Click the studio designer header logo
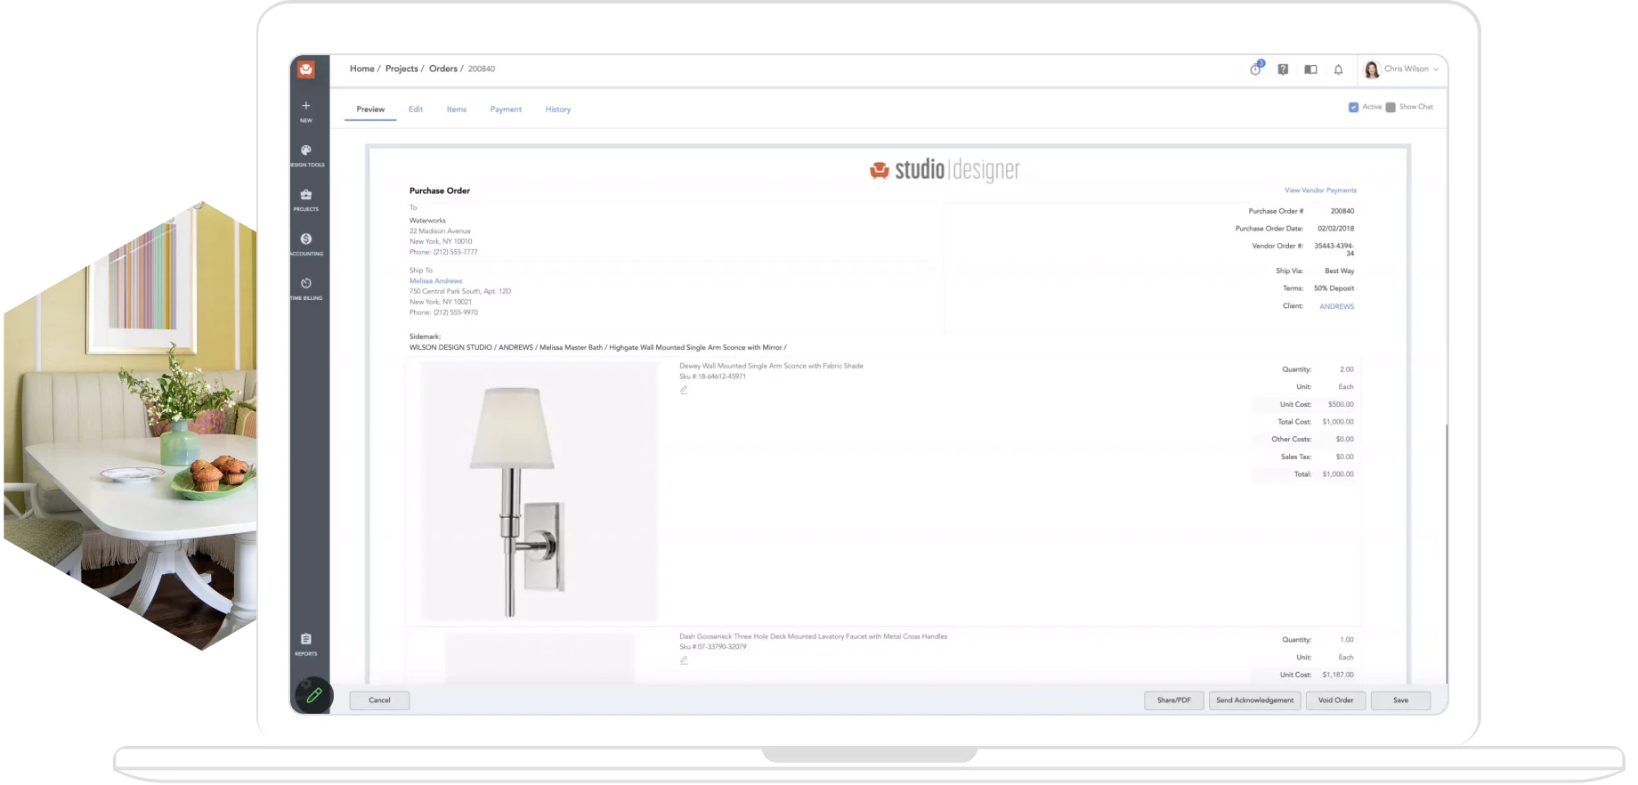This screenshot has height=785, width=1638. pyautogui.click(x=945, y=169)
